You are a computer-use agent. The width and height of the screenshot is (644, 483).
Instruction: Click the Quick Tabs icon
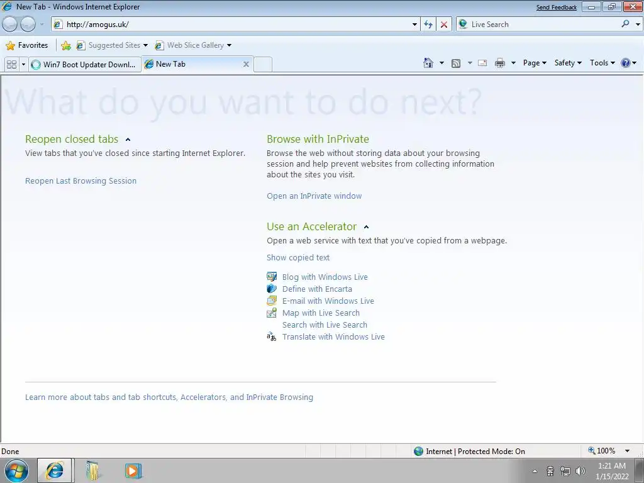pos(11,65)
